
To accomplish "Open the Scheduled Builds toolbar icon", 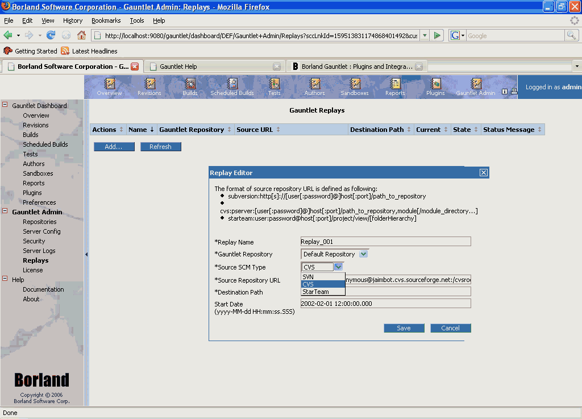I will pyautogui.click(x=232, y=87).
